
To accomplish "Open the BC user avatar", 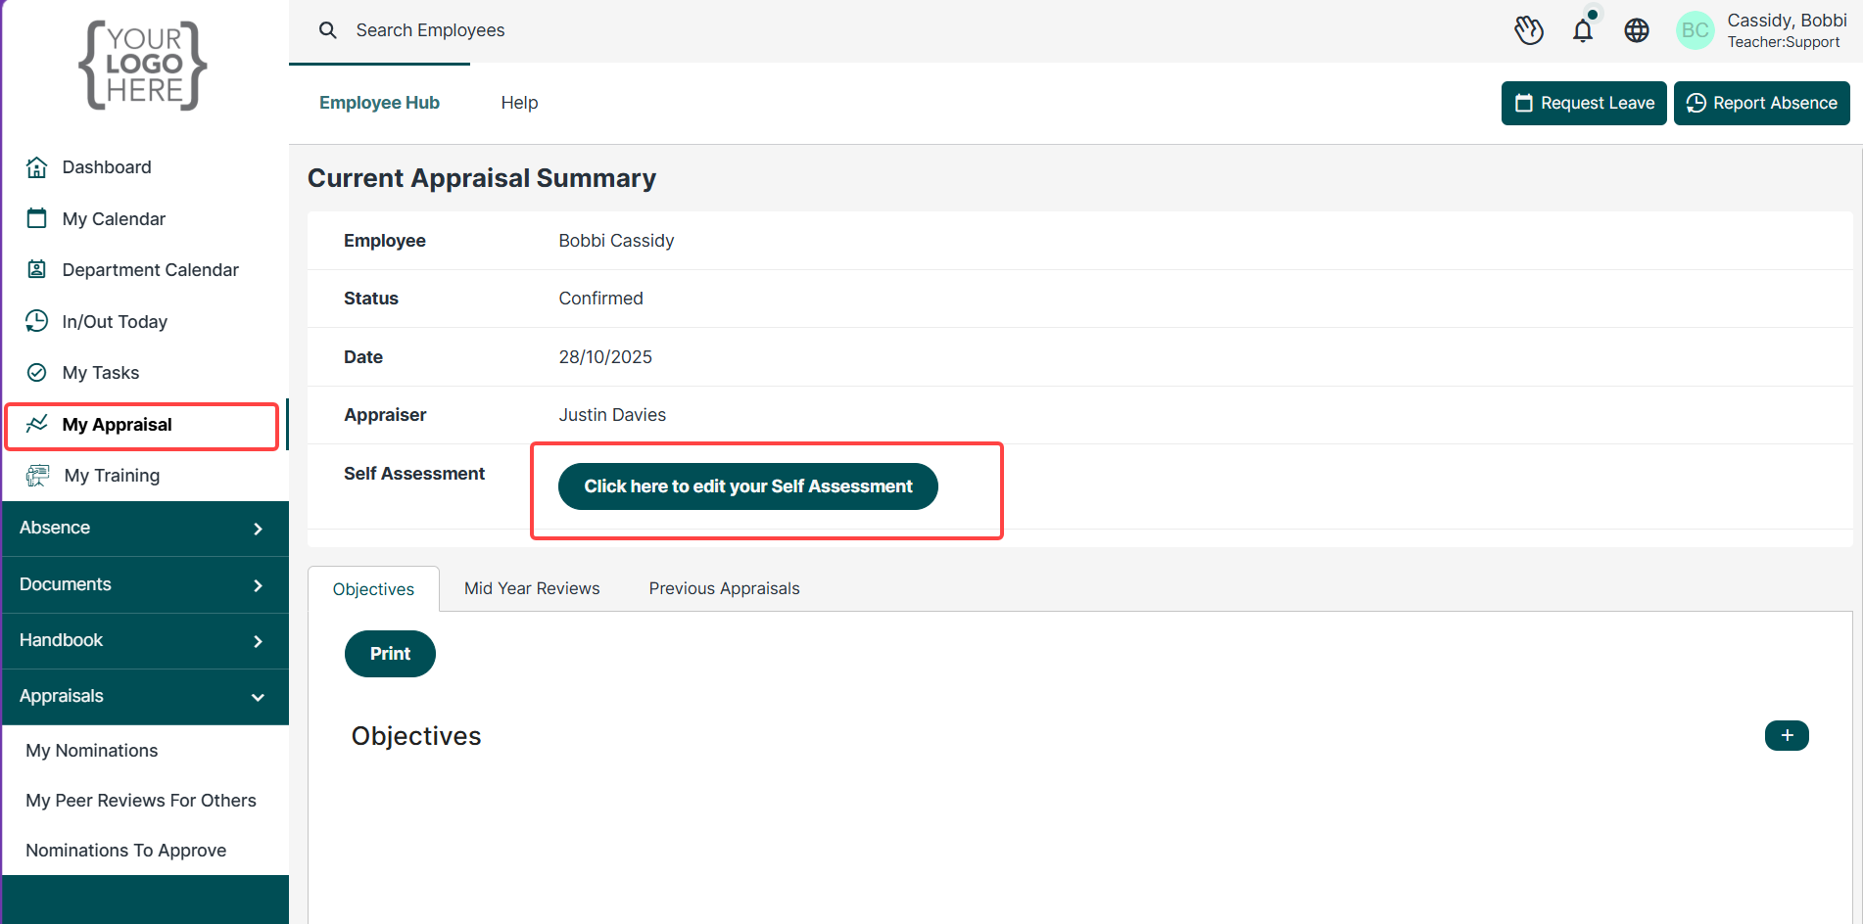I will (x=1696, y=30).
